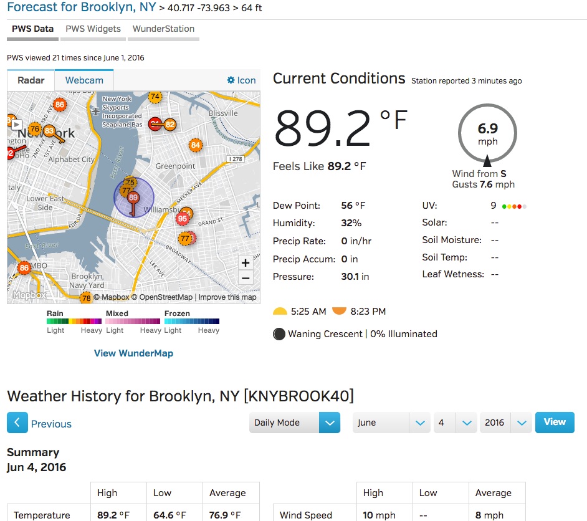Screen dimensions: 587x521
Task: Select the 75 marker above the 89 marker
Action: 130,182
